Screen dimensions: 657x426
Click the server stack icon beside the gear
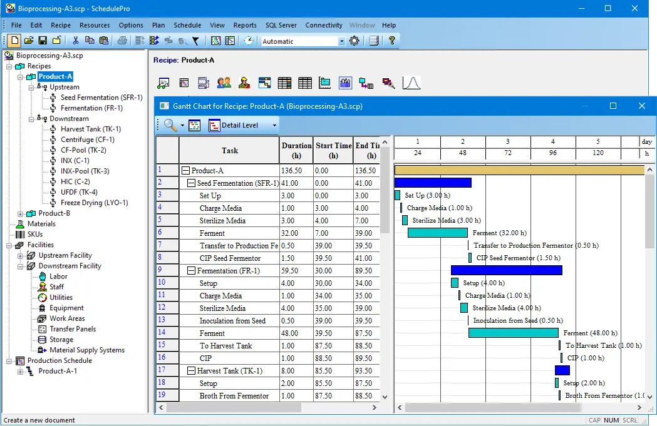click(374, 41)
